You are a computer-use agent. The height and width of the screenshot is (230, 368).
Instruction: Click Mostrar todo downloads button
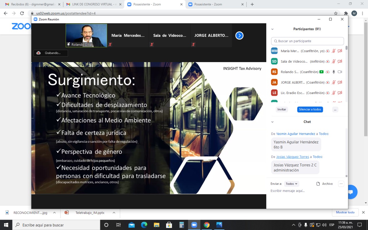click(345, 212)
